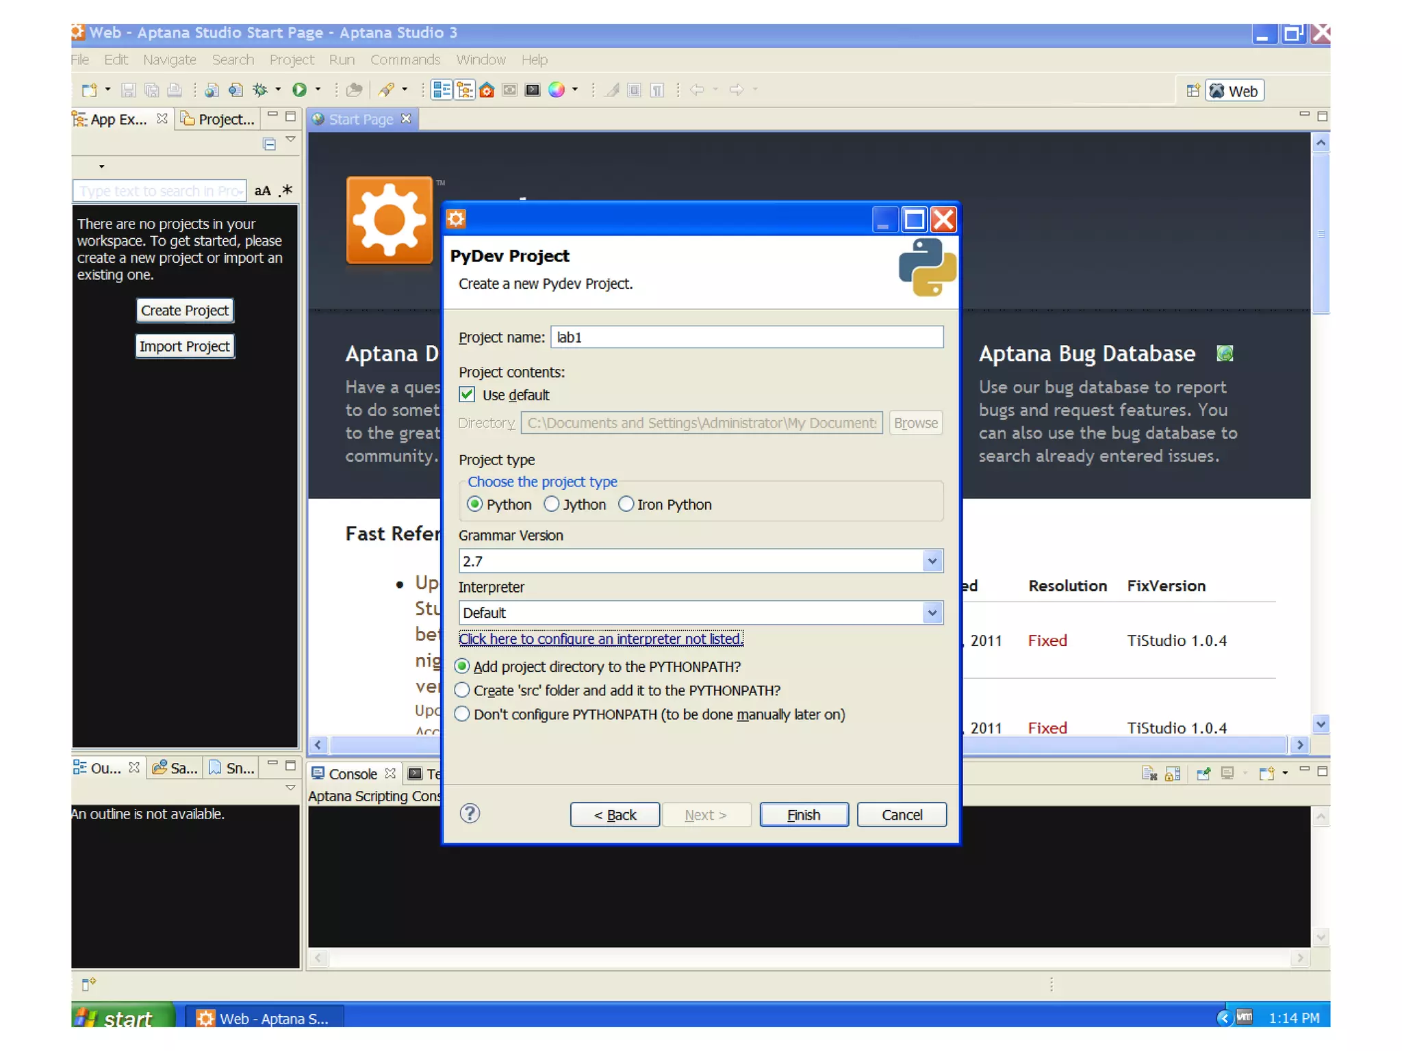Open the File menu
Screen dimensions: 1402x1051
coord(80,60)
